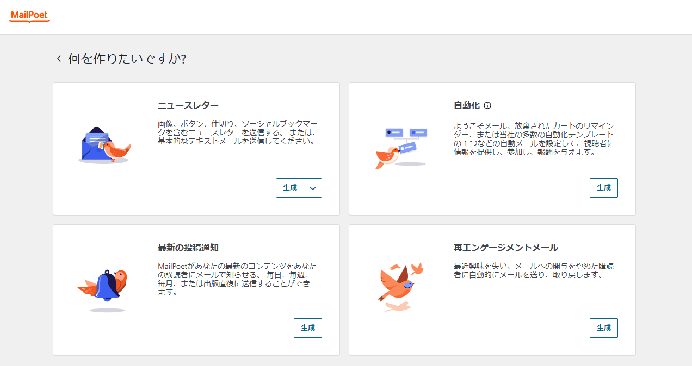Open the dropdown arrow beside ニュースレター 生成

point(313,188)
